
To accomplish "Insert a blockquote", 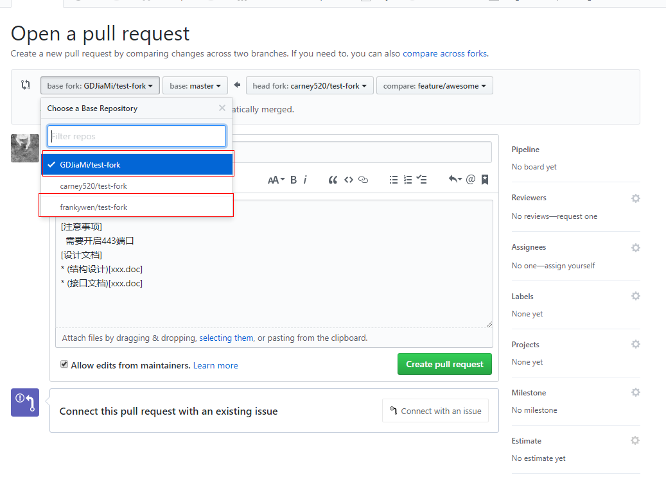I will (x=333, y=180).
